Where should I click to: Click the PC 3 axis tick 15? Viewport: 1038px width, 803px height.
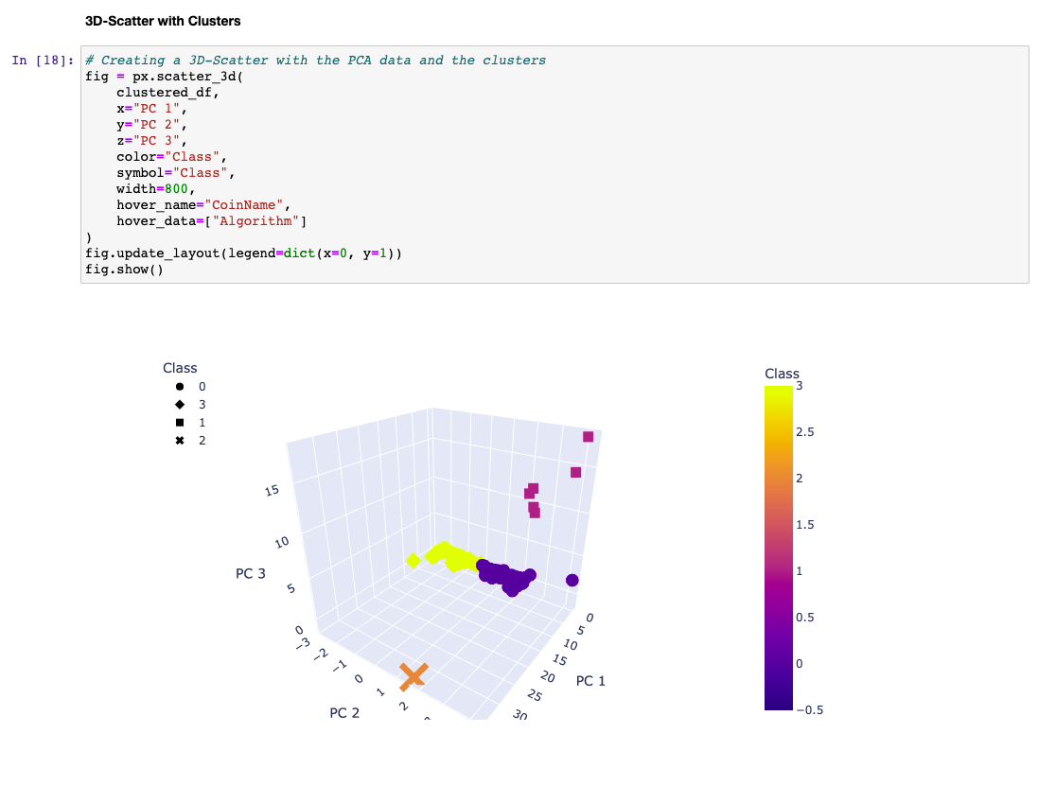click(272, 491)
